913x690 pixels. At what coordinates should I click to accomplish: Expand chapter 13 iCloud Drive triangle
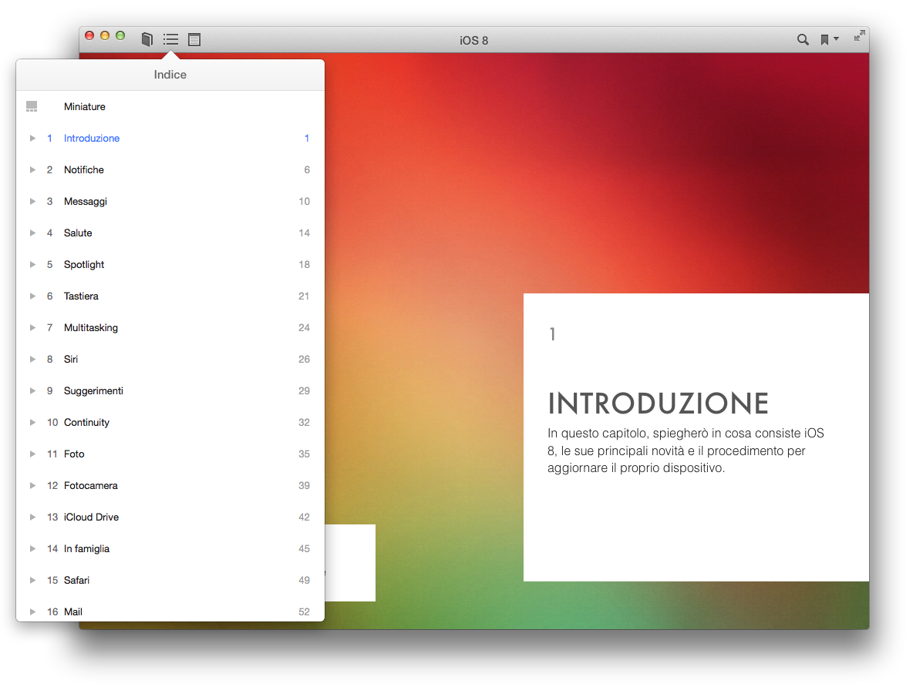32,517
